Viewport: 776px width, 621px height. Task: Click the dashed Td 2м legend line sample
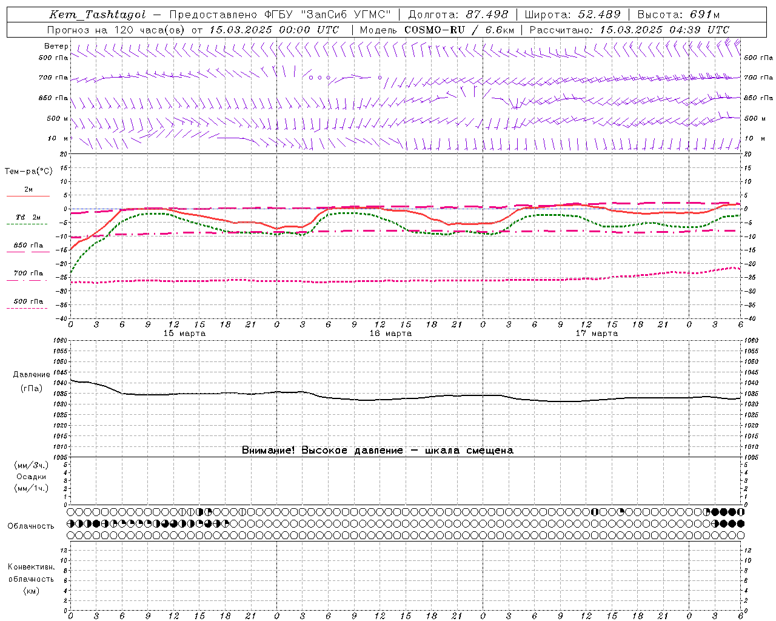pyautogui.click(x=27, y=224)
